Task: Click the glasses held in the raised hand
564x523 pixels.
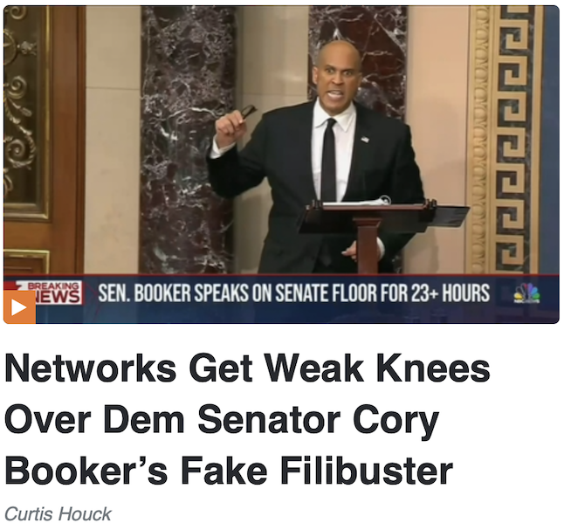Action: pyautogui.click(x=248, y=113)
